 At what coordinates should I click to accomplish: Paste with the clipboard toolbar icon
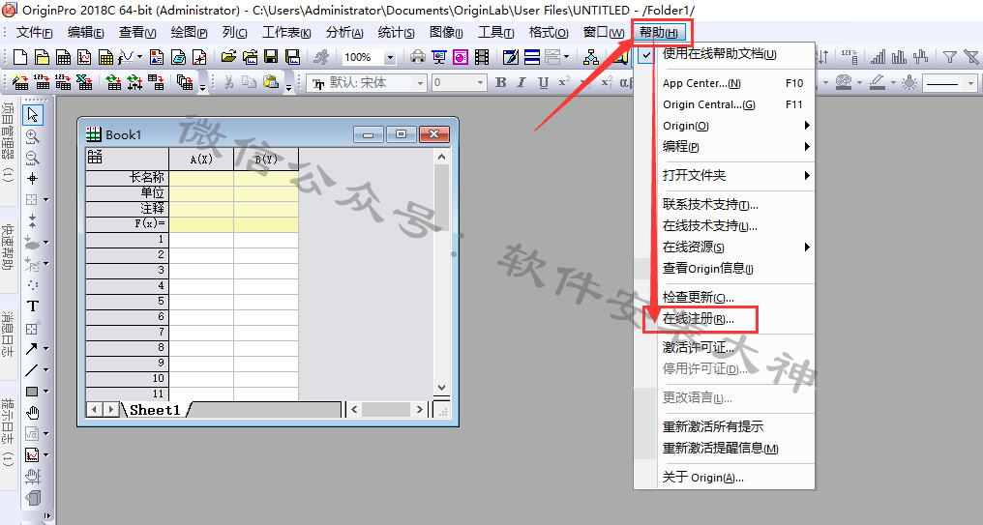tap(271, 82)
